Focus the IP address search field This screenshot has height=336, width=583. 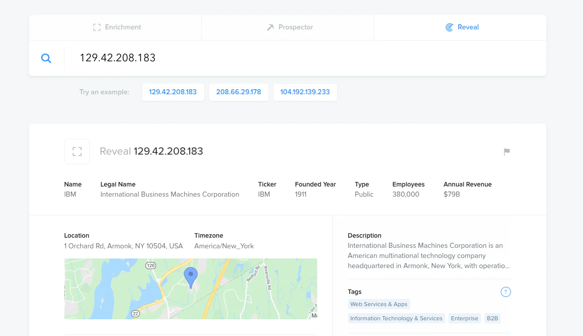coord(305,58)
